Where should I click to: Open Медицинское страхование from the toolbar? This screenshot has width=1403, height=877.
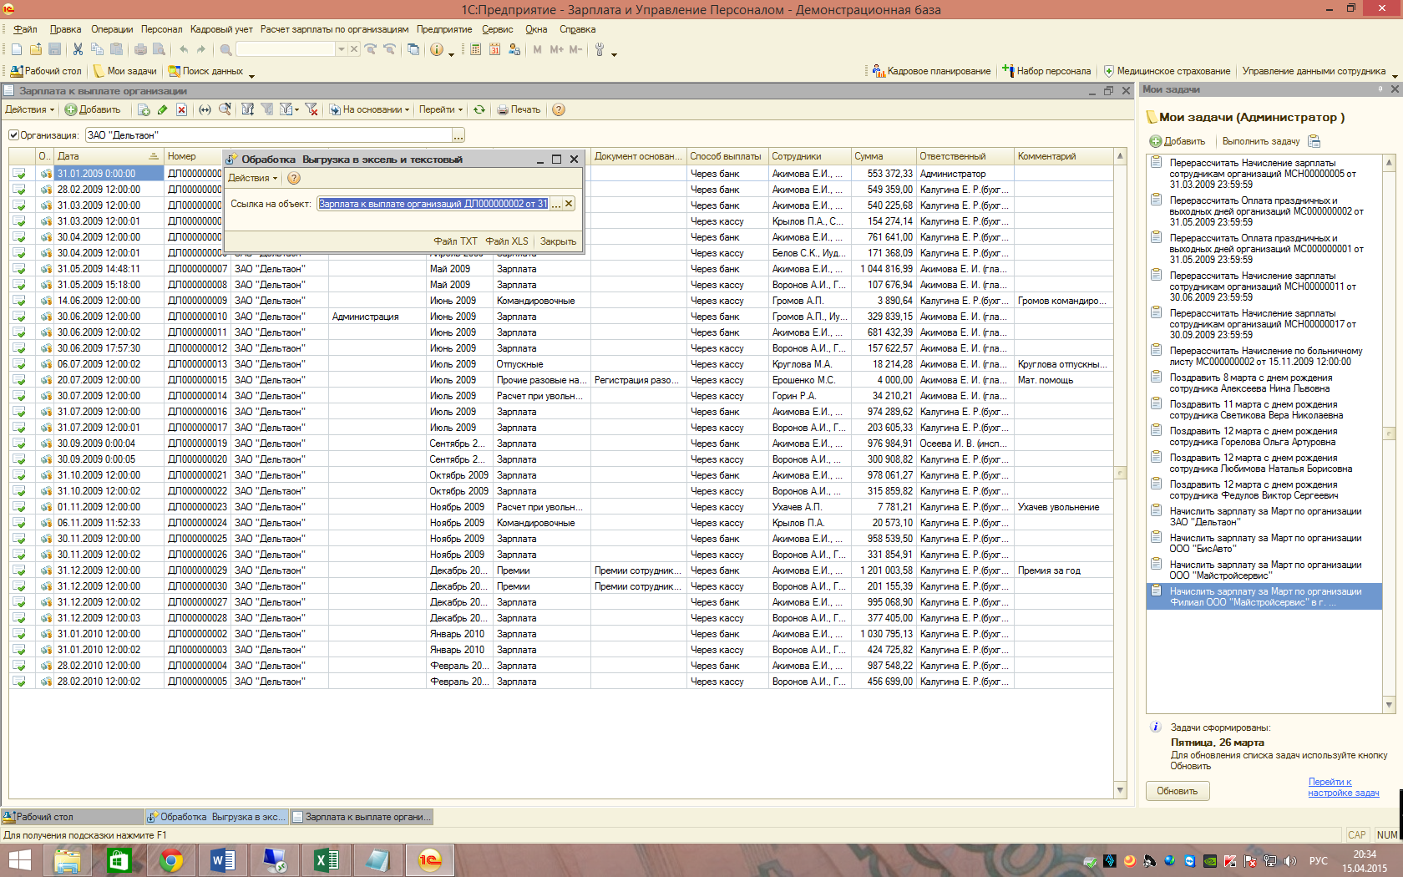(1167, 71)
